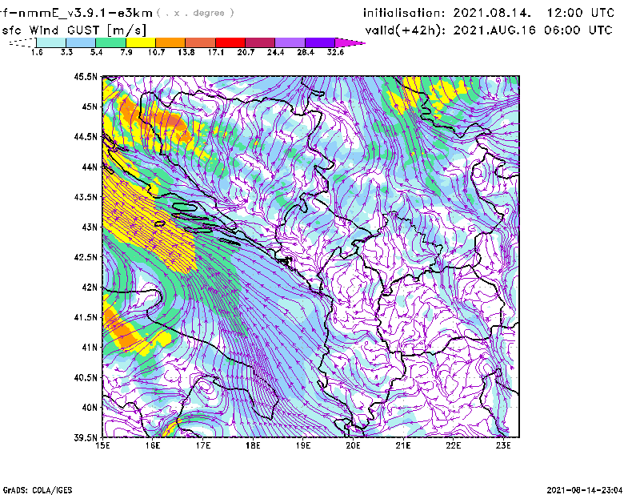This screenshot has height=495, width=640.
Task: Click the 40.5N latitude label
Action: 86,377
